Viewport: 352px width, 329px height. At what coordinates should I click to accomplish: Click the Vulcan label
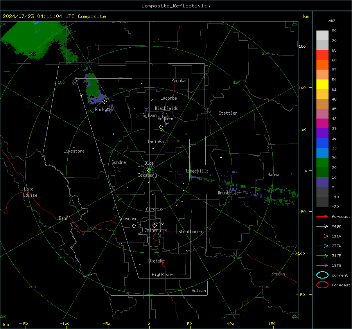[x=199, y=291]
